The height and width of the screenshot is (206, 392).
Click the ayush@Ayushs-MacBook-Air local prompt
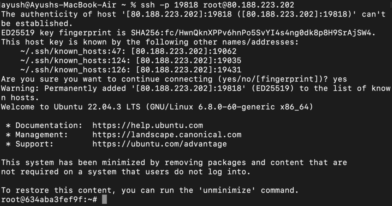(x=52, y=5)
